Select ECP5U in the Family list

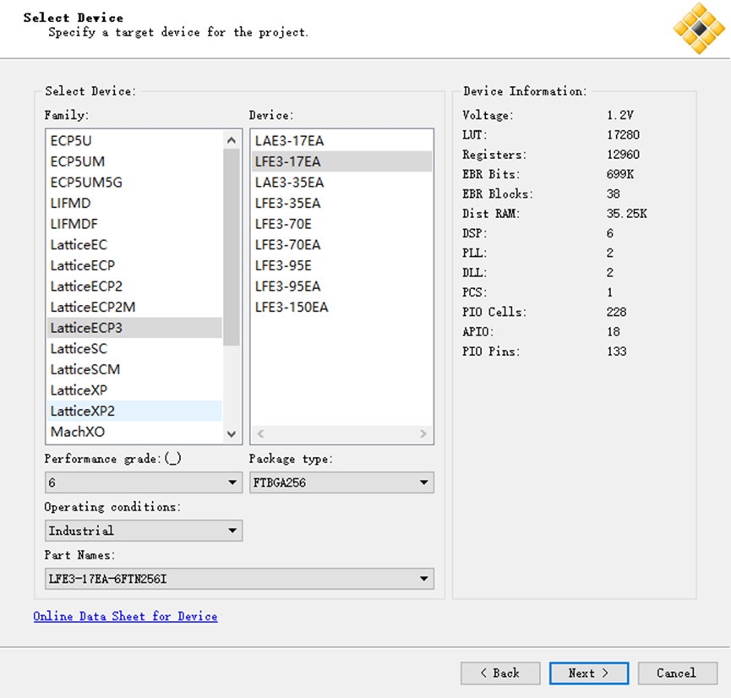134,141
